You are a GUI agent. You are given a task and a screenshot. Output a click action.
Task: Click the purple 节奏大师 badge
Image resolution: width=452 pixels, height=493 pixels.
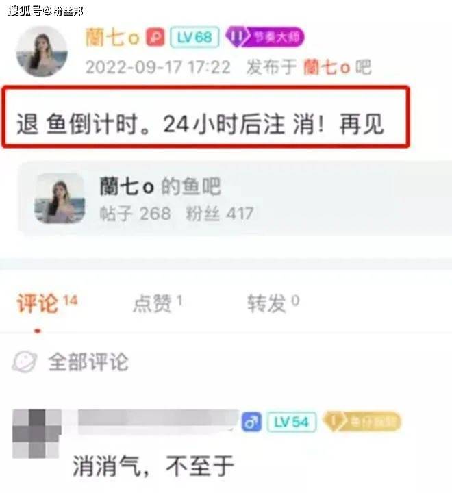point(265,37)
